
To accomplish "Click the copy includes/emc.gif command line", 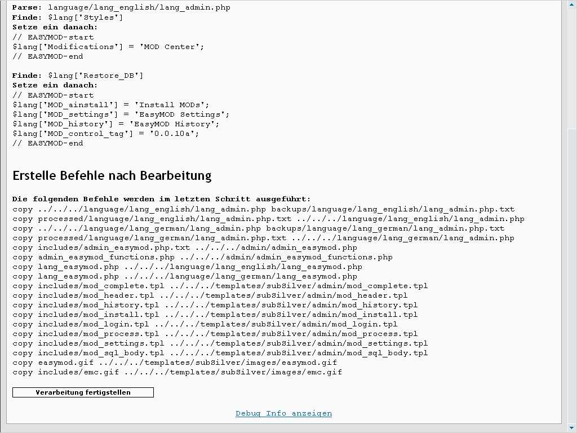I will 177,372.
